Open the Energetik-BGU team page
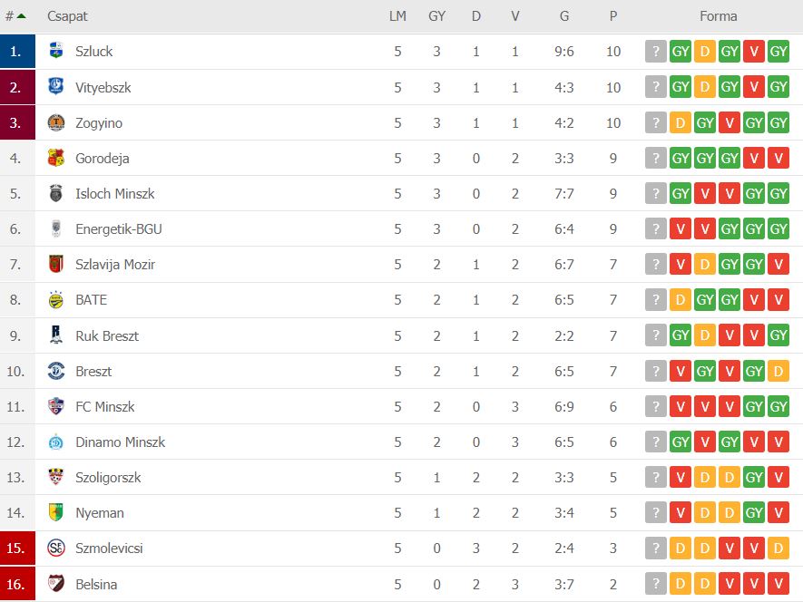Image resolution: width=803 pixels, height=602 pixels. click(x=118, y=228)
